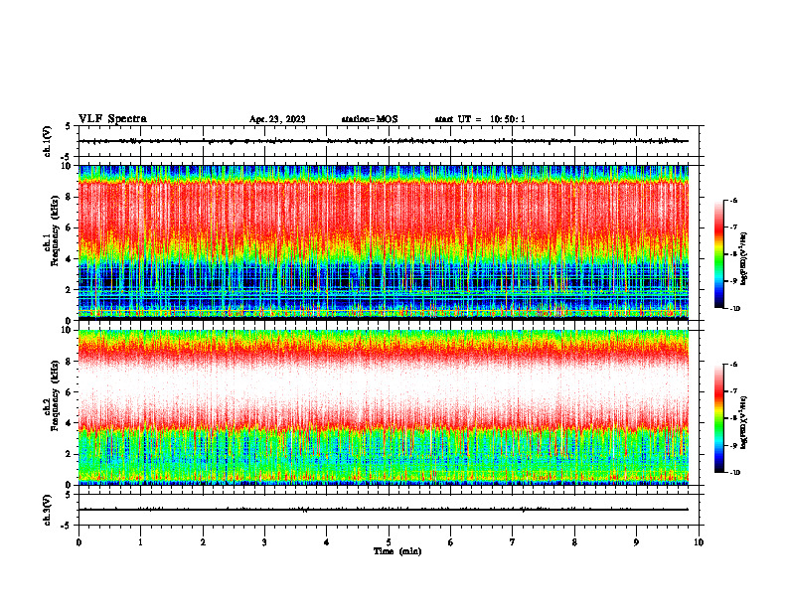Click the ch.1 spectrogram image
The height and width of the screenshot is (608, 787).
tap(384, 242)
